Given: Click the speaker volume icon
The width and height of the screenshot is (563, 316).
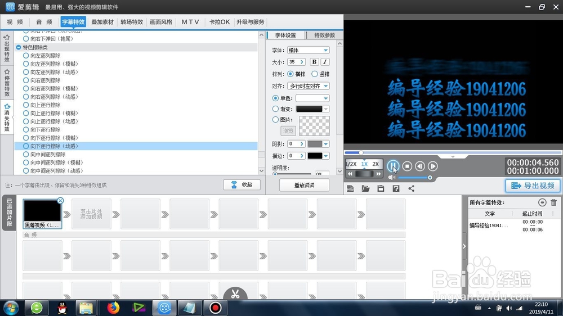Looking at the screenshot, I should tap(392, 178).
